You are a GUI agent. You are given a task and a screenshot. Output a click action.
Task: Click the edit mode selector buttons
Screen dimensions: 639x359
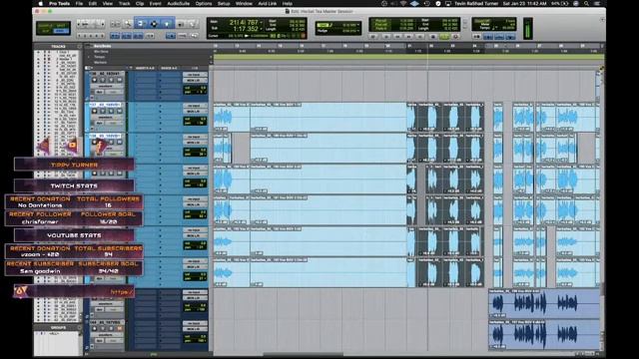click(53, 28)
